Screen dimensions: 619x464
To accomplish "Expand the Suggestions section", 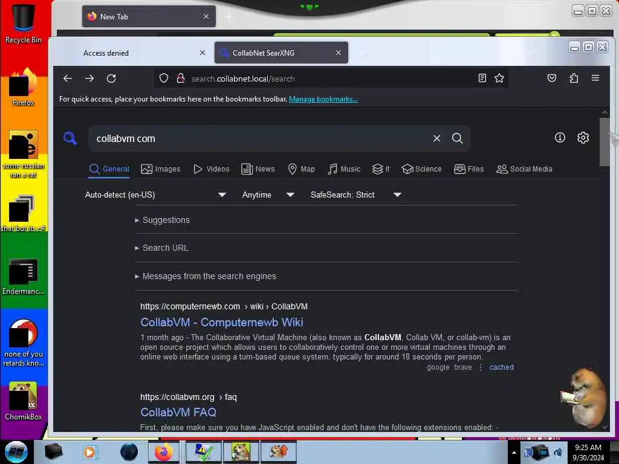I will tap(162, 220).
